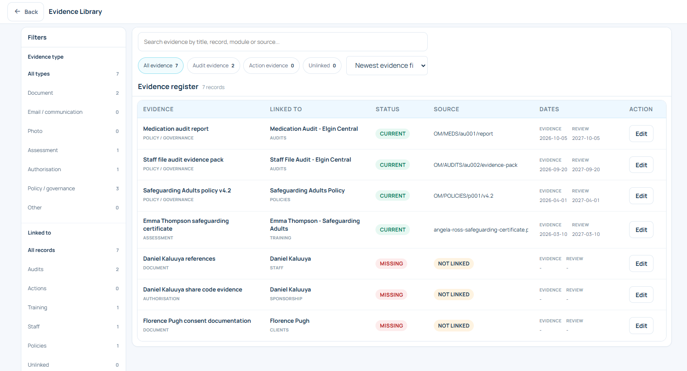Edit Emma Thompson safeguarding certificate row
The width and height of the screenshot is (687, 371).
(641, 230)
